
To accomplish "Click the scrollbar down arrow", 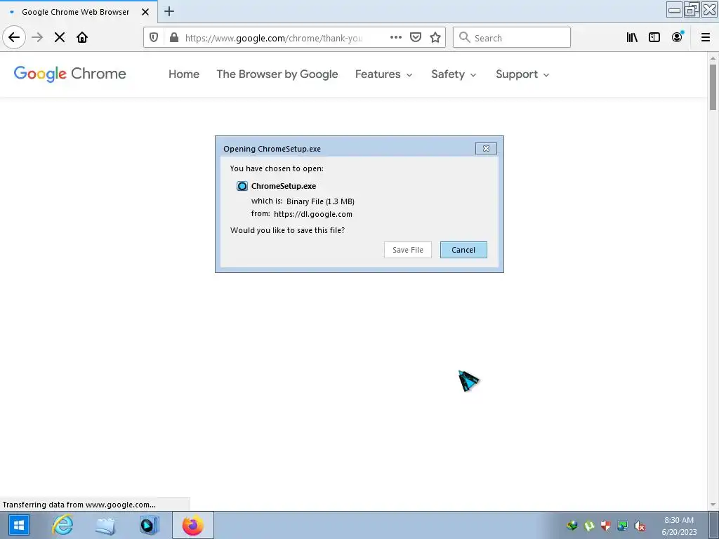I will [x=713, y=505].
